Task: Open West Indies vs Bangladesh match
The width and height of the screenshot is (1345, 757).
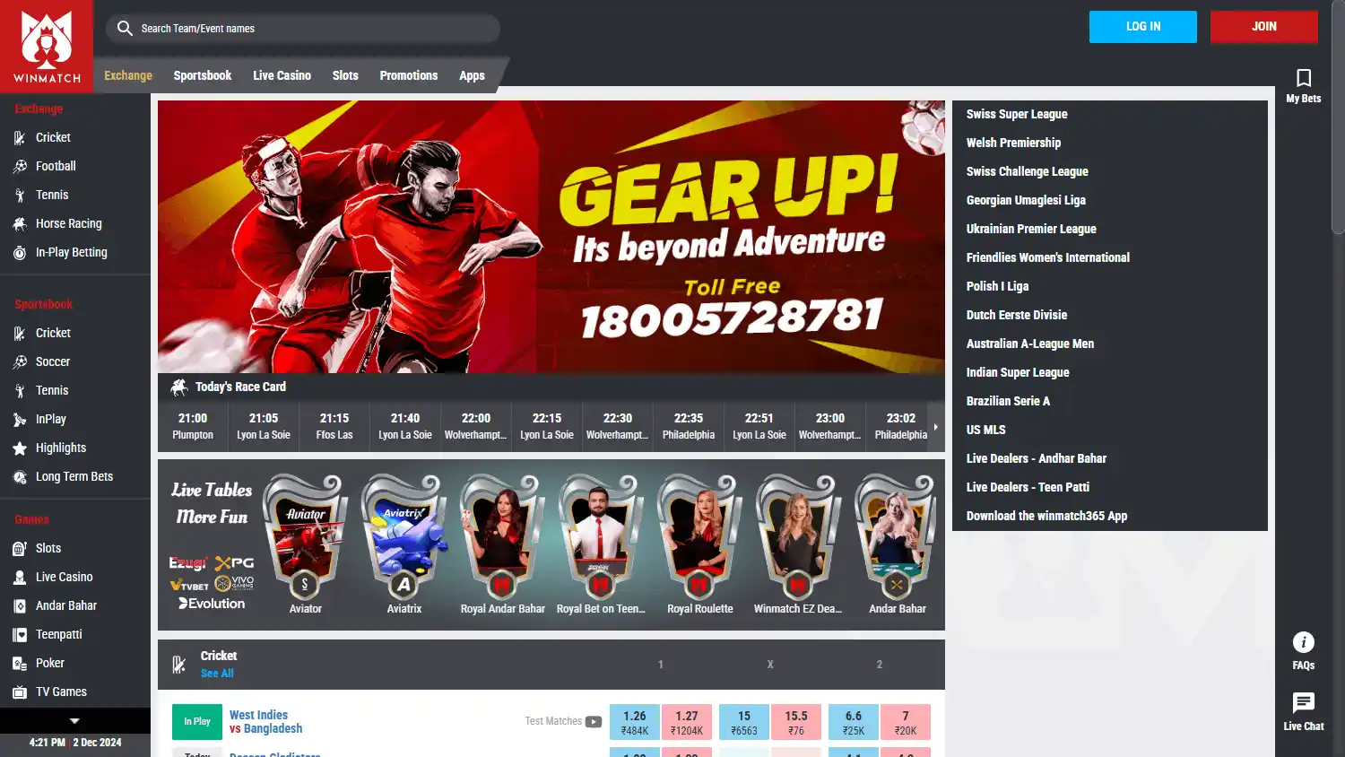Action: [x=265, y=722]
